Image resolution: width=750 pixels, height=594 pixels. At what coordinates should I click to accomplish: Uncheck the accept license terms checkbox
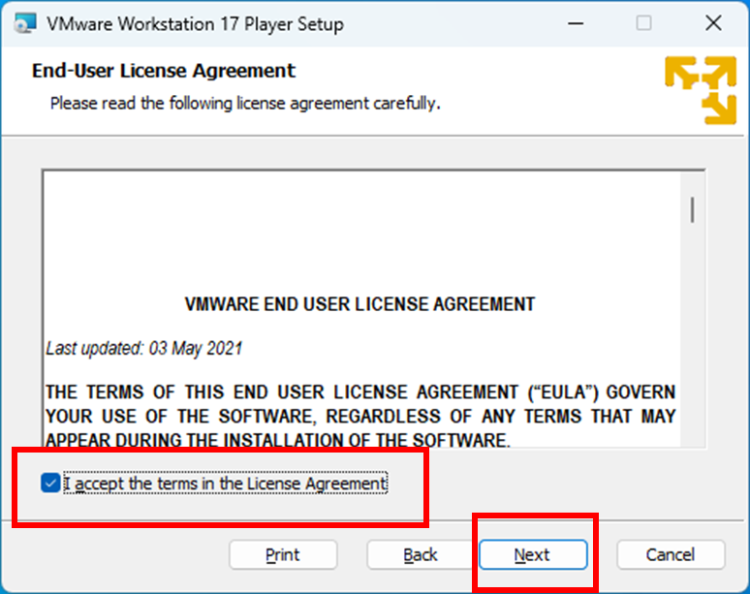[50, 483]
